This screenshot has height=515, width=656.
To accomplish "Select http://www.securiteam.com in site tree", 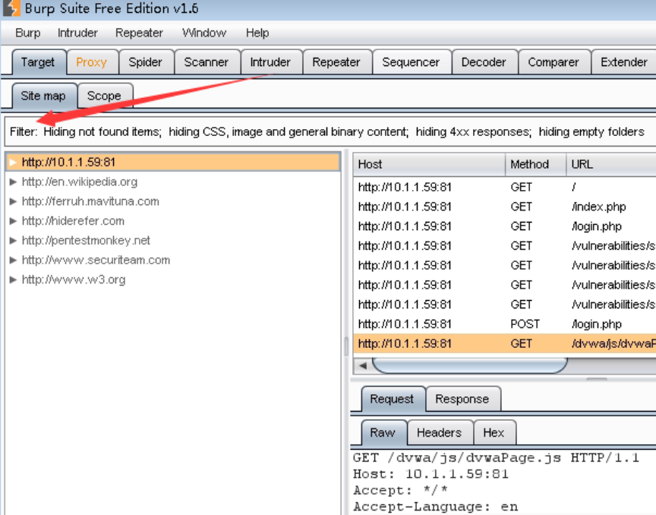I will pos(96,260).
